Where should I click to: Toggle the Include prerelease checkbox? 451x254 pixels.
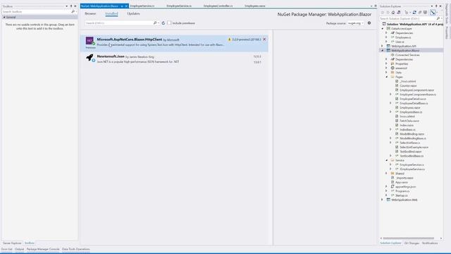(x=169, y=23)
